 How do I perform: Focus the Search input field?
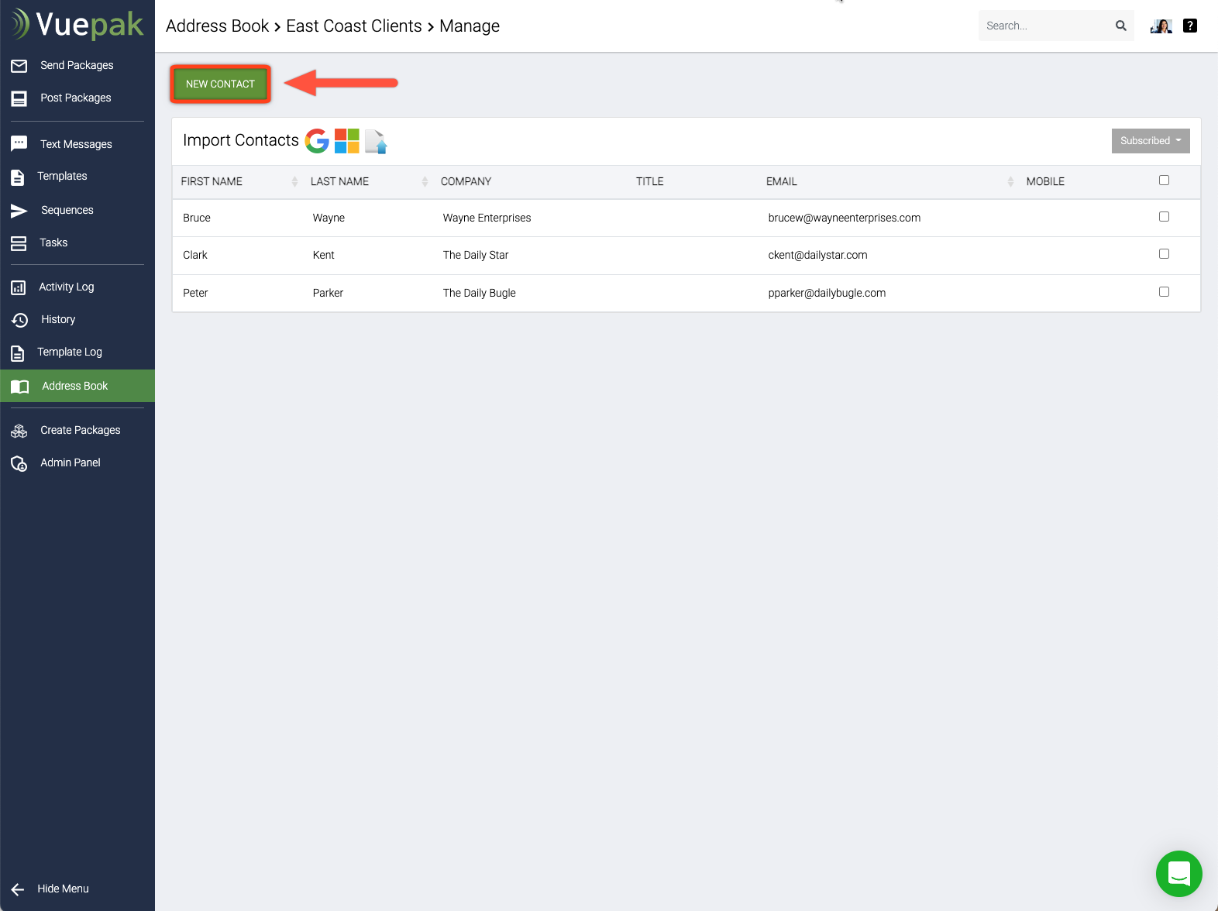1044,26
